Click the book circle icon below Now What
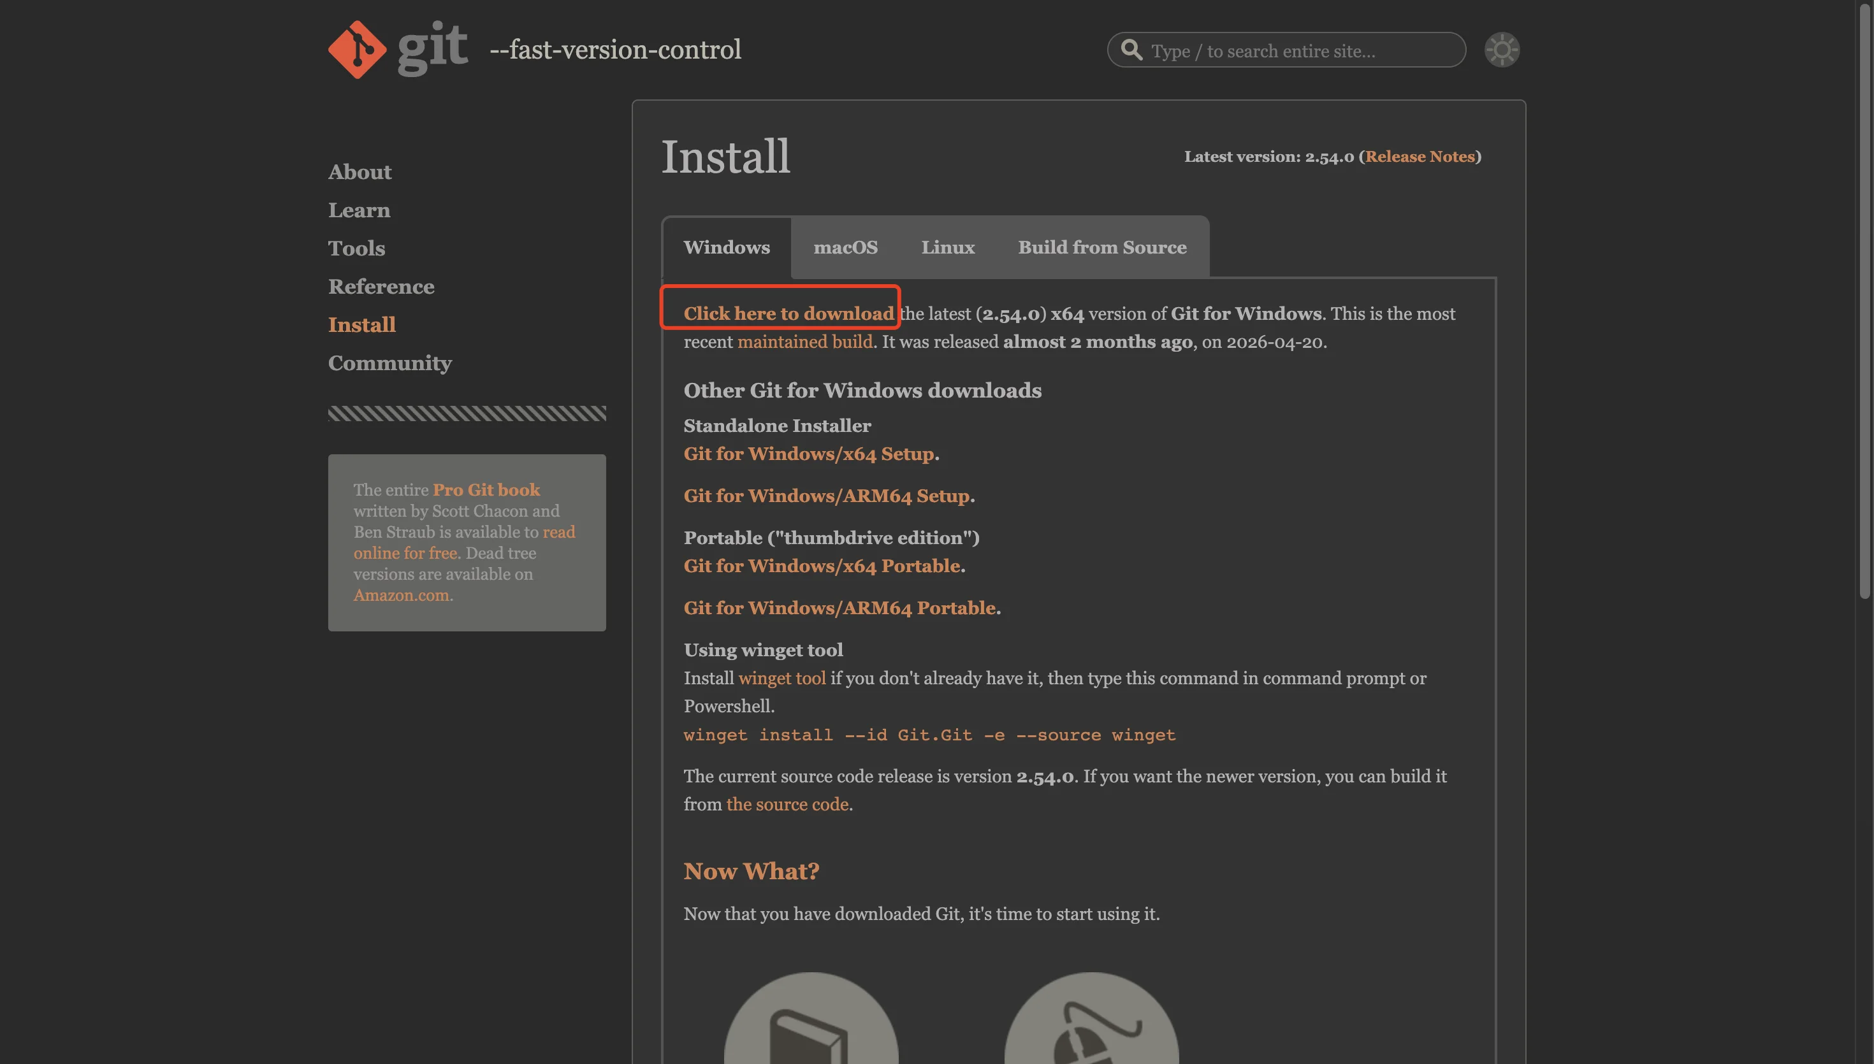The image size is (1874, 1064). tap(811, 1017)
